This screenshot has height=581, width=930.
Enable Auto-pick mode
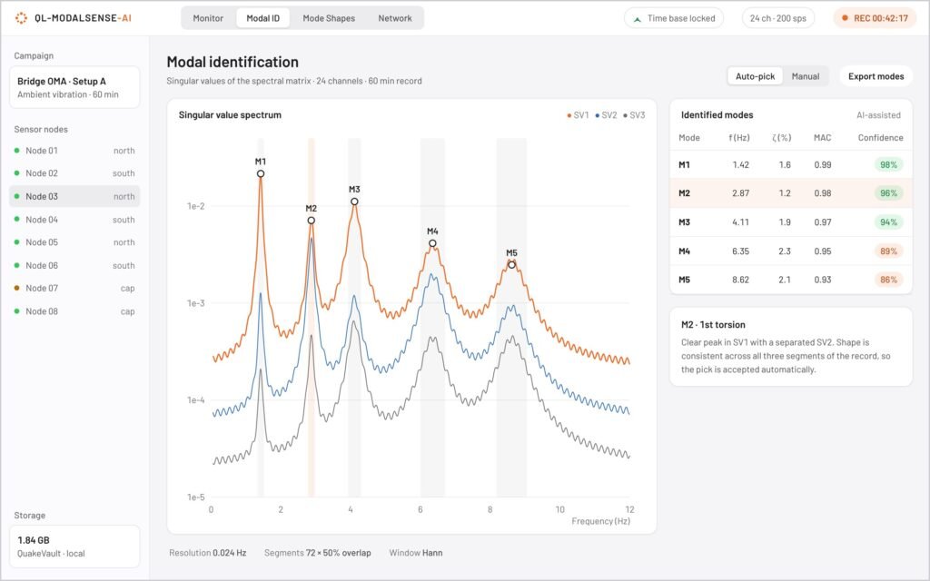(x=755, y=76)
